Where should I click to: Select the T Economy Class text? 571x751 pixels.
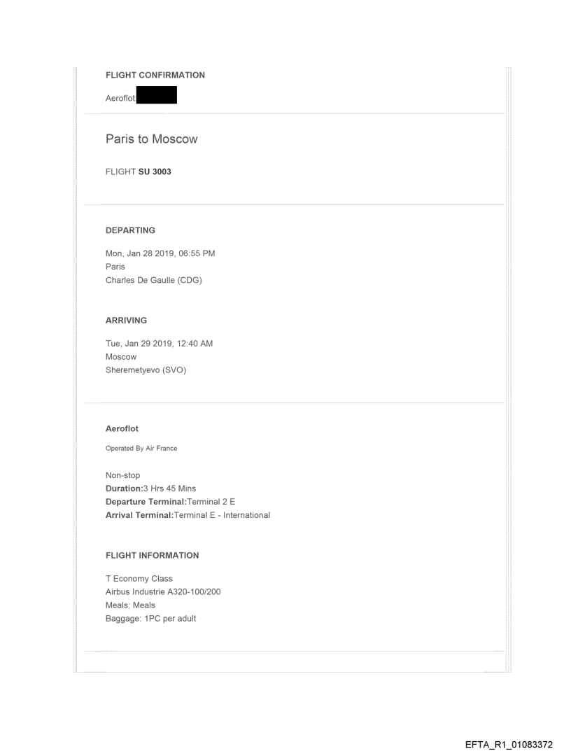tap(139, 579)
